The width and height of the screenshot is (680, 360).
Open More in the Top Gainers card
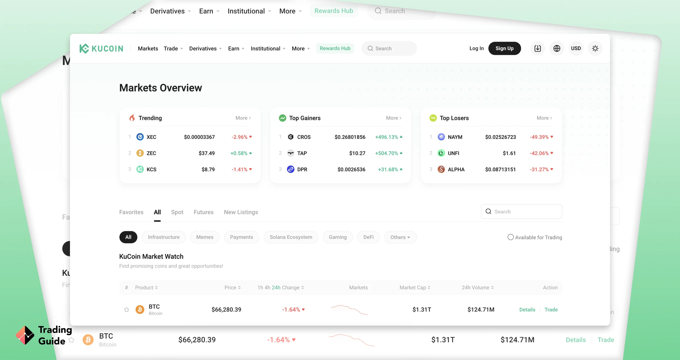tap(394, 118)
